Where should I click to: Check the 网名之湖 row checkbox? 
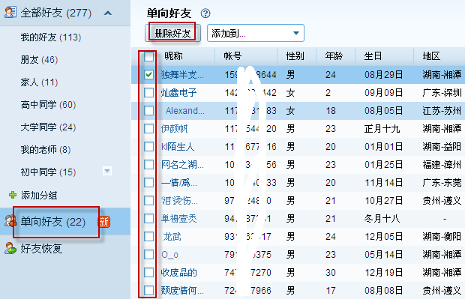[x=148, y=164]
